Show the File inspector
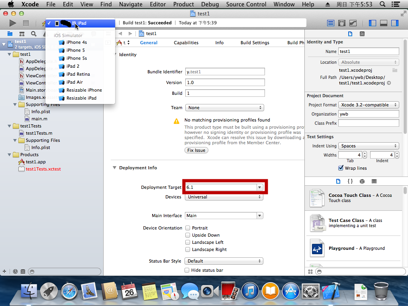This screenshot has height=306, width=408. pyautogui.click(x=350, y=34)
